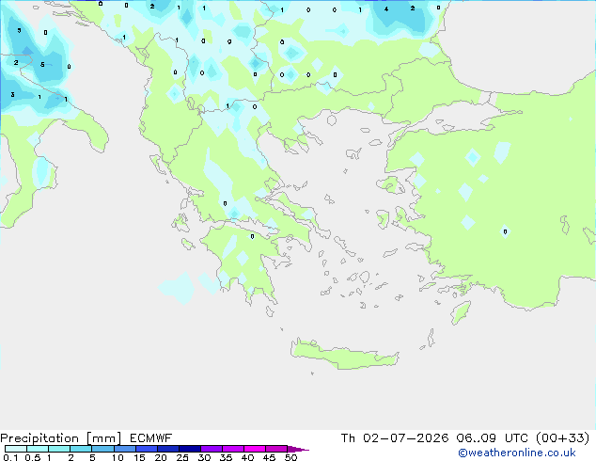Screen dimensions: 596x461
Task: Click the legend value label "45"
Action: [x=269, y=457]
